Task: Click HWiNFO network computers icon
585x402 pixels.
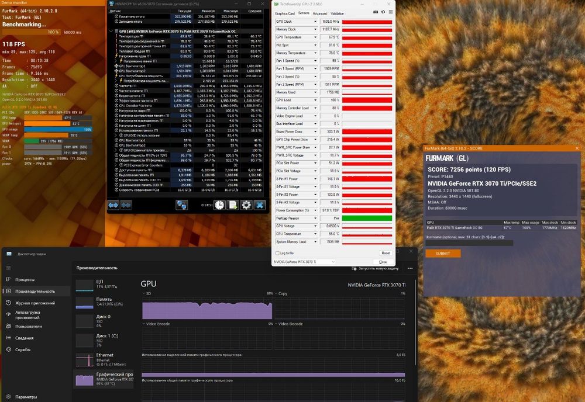Action: [182, 205]
